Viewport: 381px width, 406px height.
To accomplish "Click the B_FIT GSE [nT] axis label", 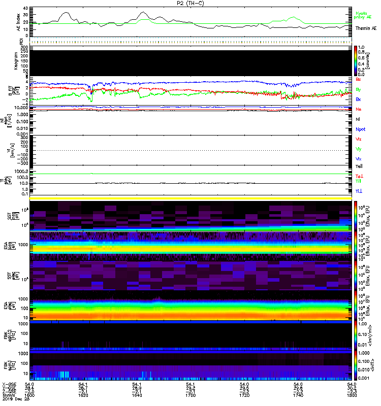I will click(x=13, y=91).
